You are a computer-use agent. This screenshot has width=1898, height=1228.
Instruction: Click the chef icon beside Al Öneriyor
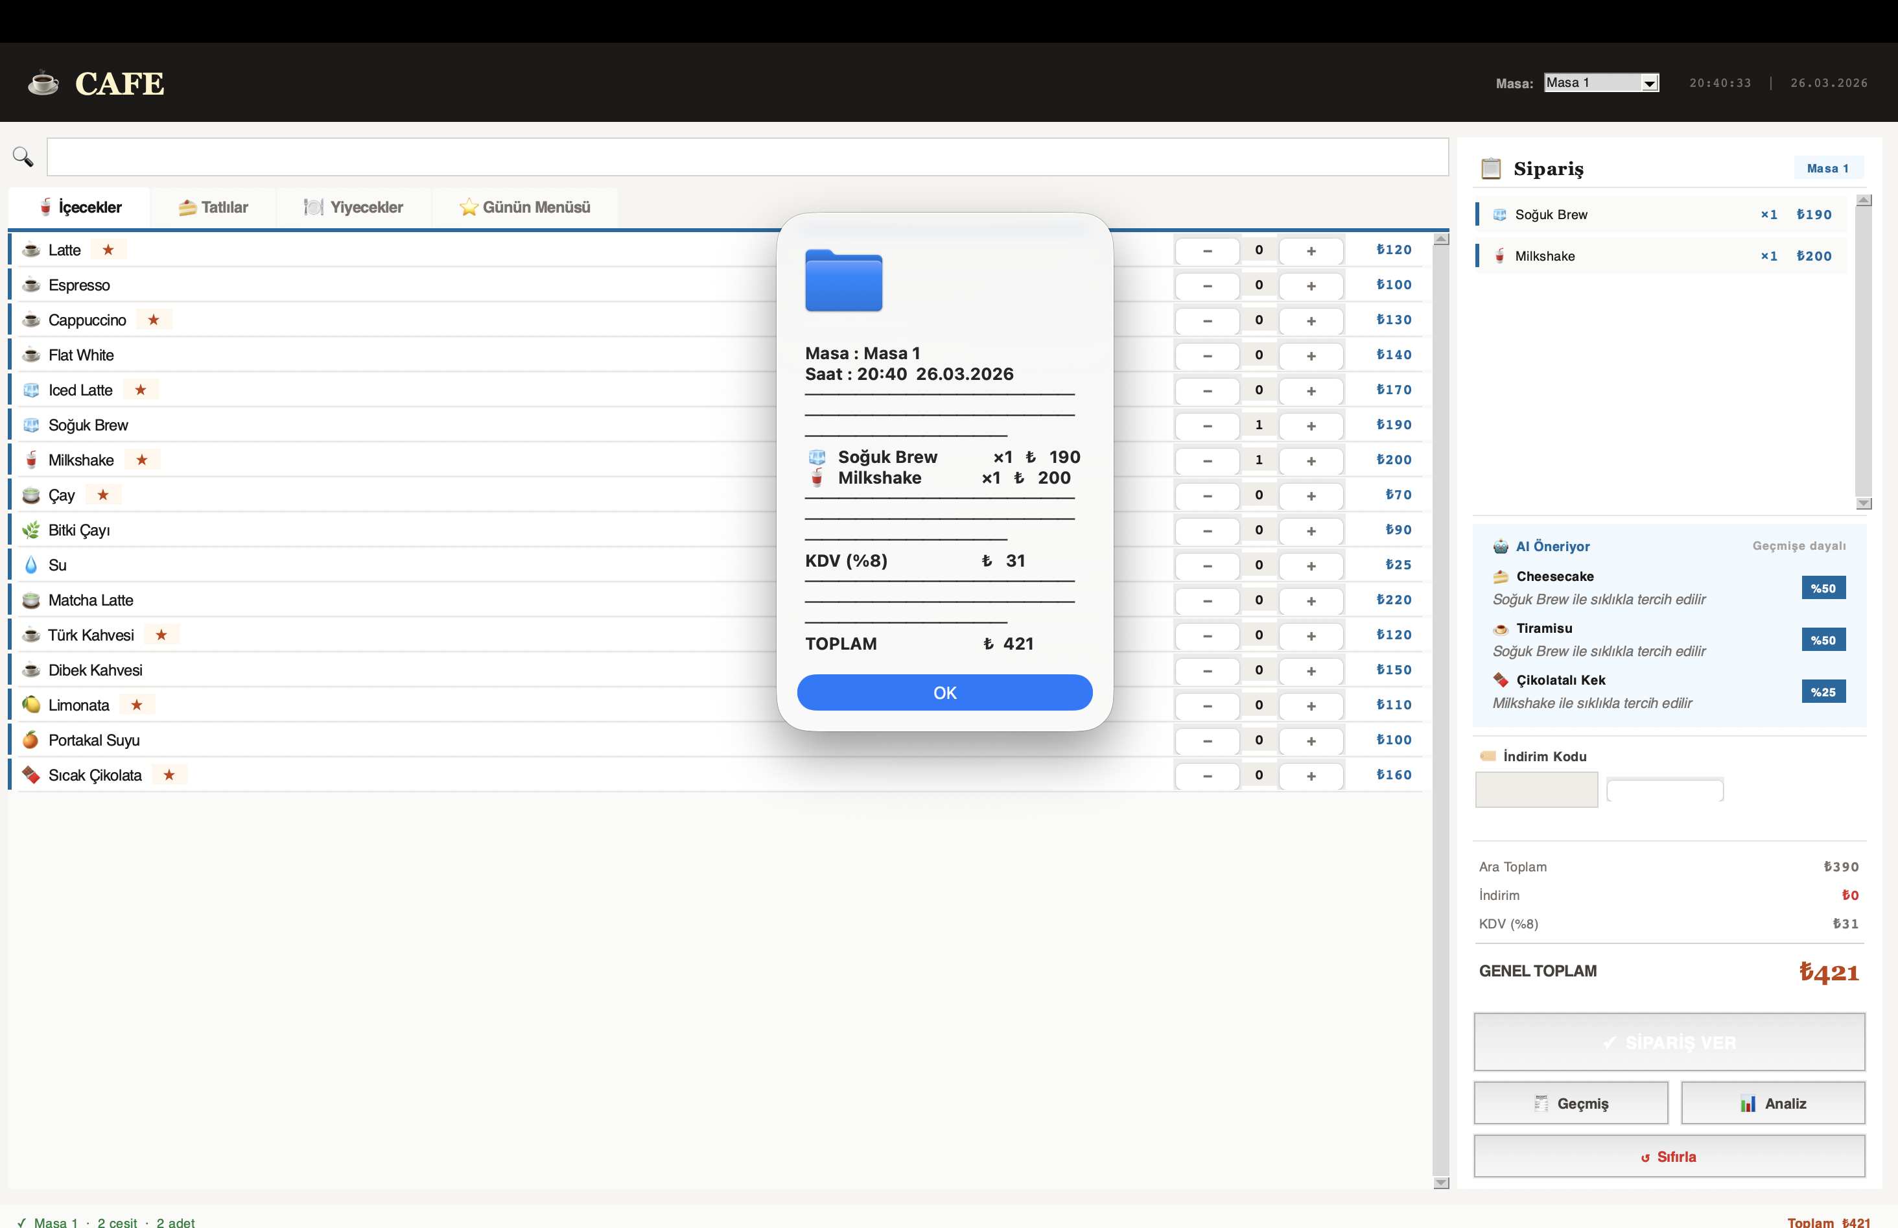(x=1502, y=546)
